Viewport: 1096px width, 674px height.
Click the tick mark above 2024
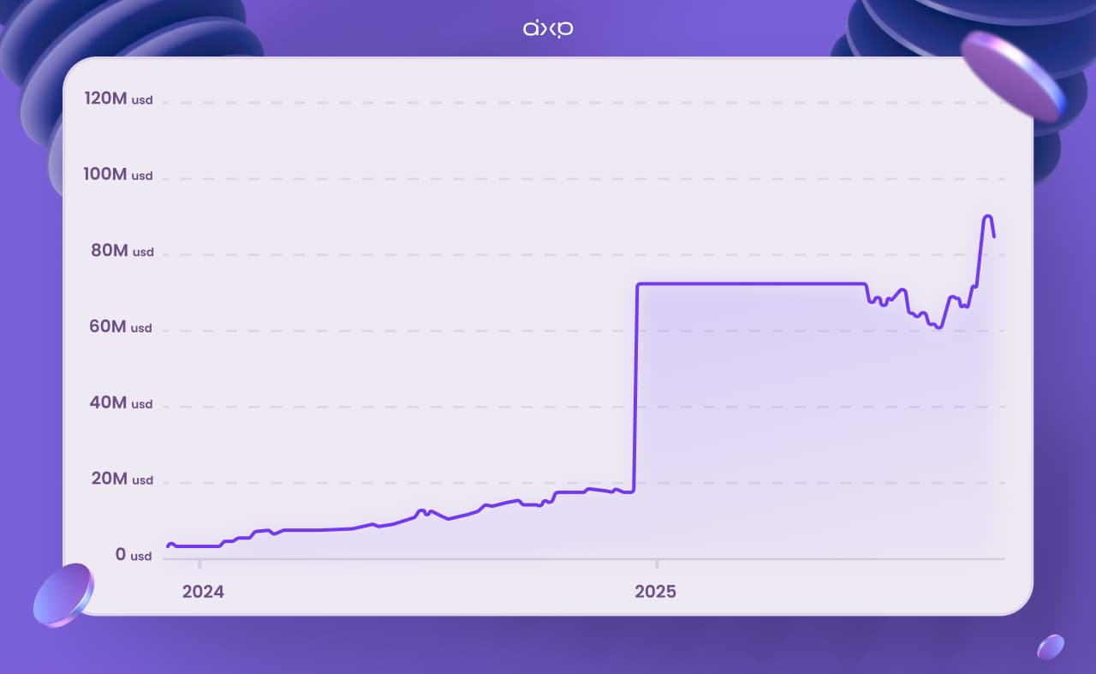click(x=200, y=564)
